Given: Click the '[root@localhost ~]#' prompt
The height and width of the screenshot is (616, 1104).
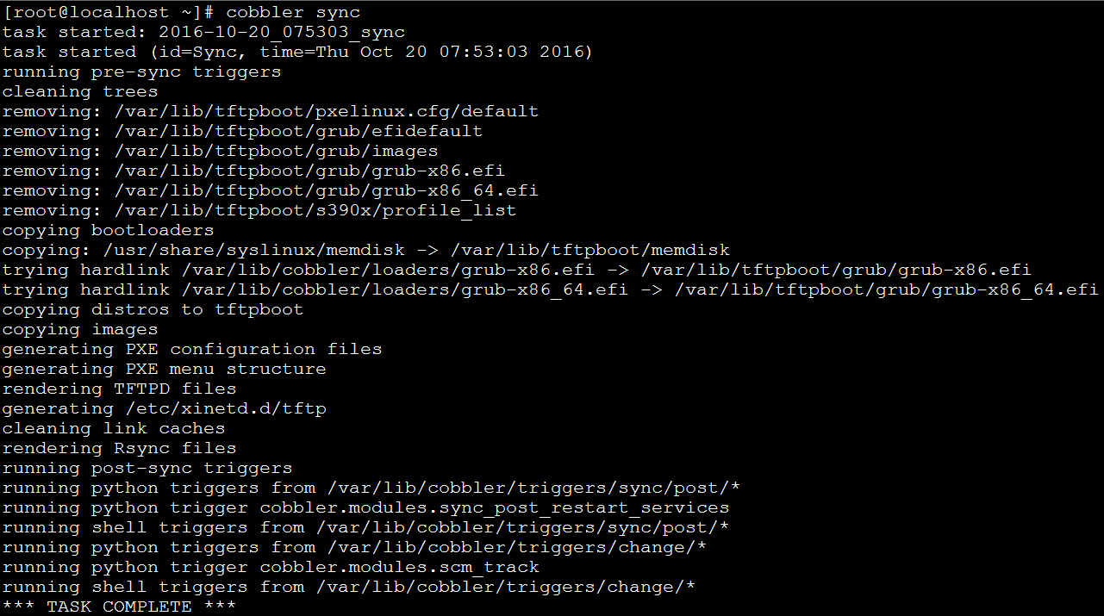Looking at the screenshot, I should [x=110, y=12].
